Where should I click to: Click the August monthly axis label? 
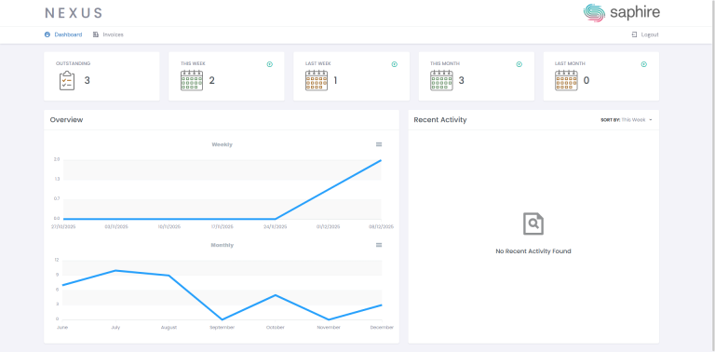coord(169,328)
